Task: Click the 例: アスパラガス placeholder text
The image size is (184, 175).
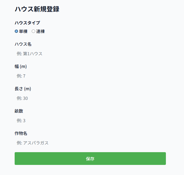Action: 33,143
